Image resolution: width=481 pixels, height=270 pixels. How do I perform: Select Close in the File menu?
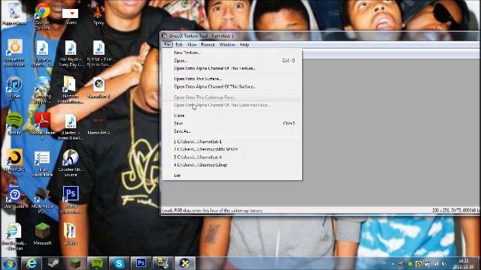pyautogui.click(x=179, y=115)
